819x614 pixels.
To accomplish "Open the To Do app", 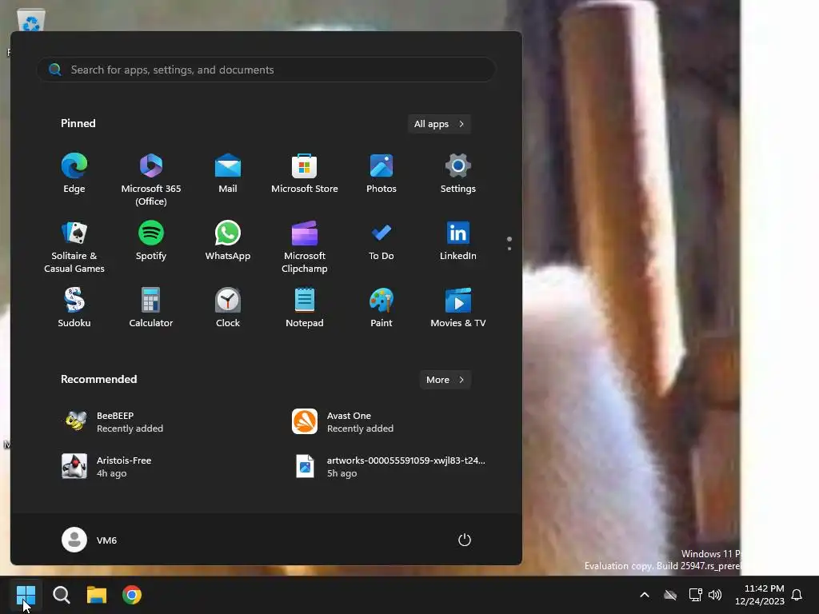I will pos(382,241).
